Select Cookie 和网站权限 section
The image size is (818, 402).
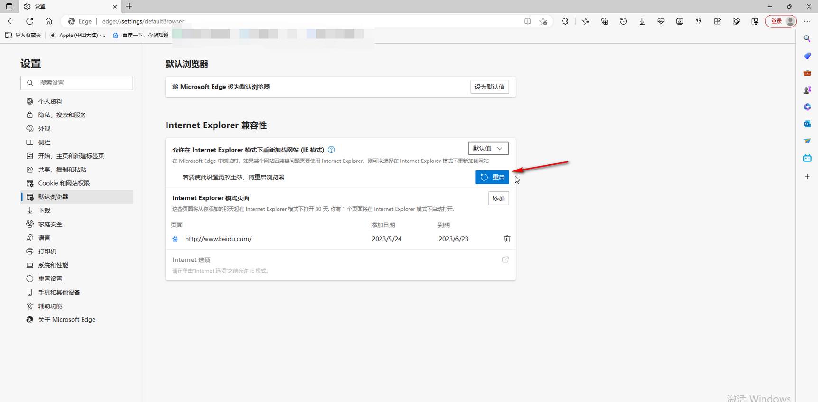[x=77, y=183]
